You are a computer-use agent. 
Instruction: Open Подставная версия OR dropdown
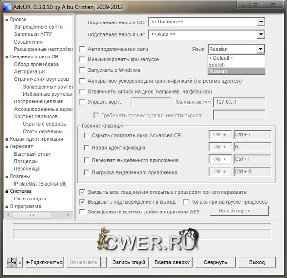coord(261,34)
